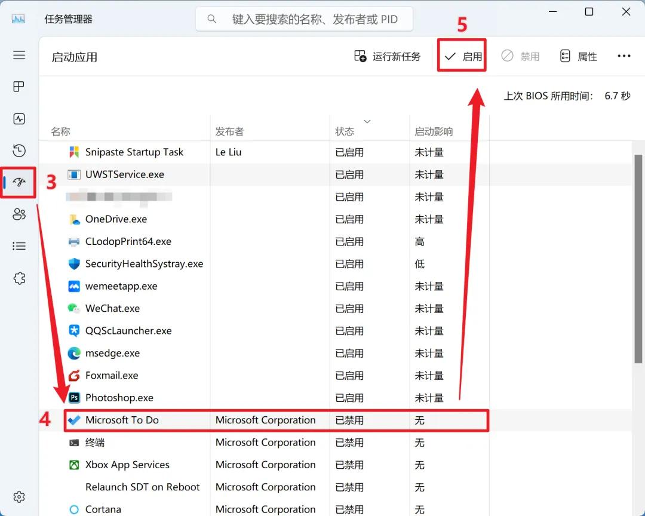Click the 启动应用 page heading
Viewport: 645px width, 516px height.
coord(75,57)
